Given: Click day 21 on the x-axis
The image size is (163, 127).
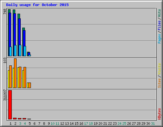Looking at the screenshot, I should (105, 124).
